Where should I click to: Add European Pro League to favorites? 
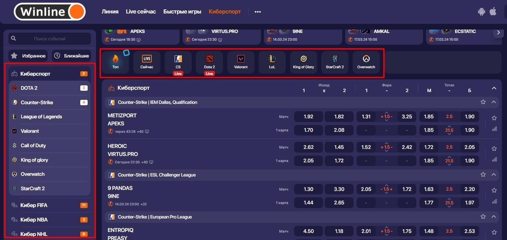[483, 217]
